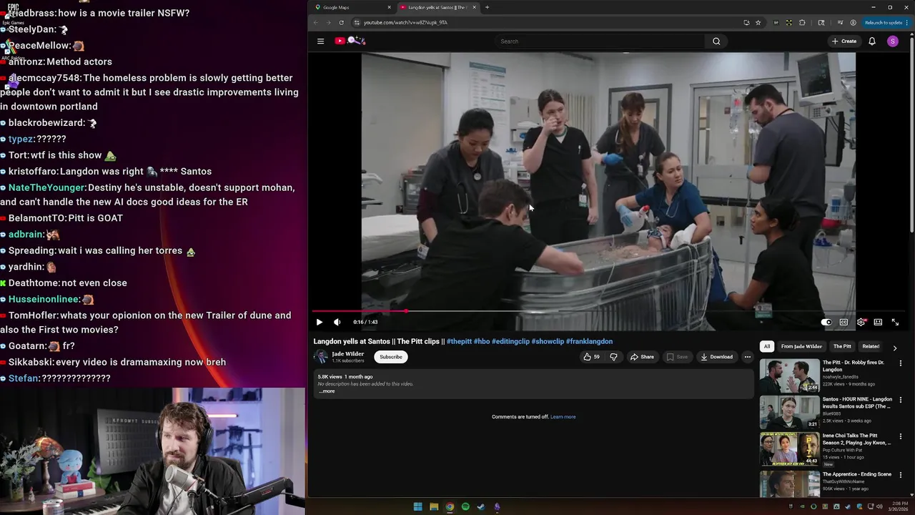Open the browser extensions puzzle icon
Image resolution: width=915 pixels, height=515 pixels.
coord(802,22)
